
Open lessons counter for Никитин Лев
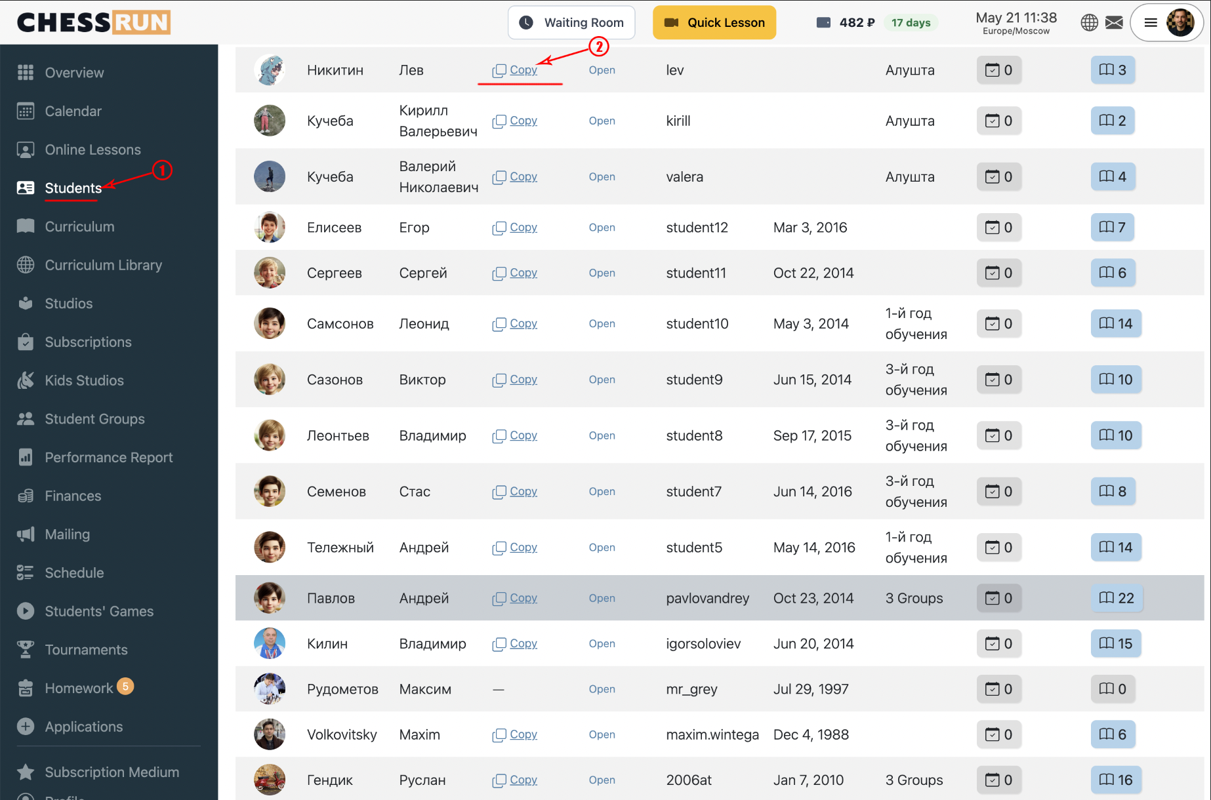[998, 70]
